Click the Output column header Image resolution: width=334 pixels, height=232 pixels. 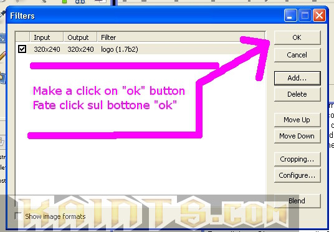pyautogui.click(x=80, y=37)
